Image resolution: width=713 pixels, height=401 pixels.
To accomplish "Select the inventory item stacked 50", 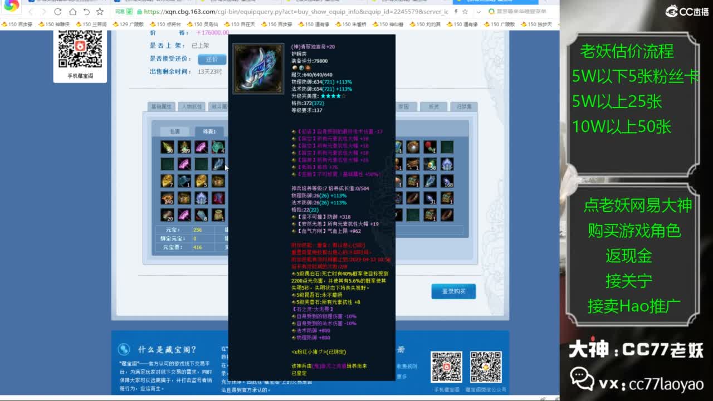I will (167, 147).
